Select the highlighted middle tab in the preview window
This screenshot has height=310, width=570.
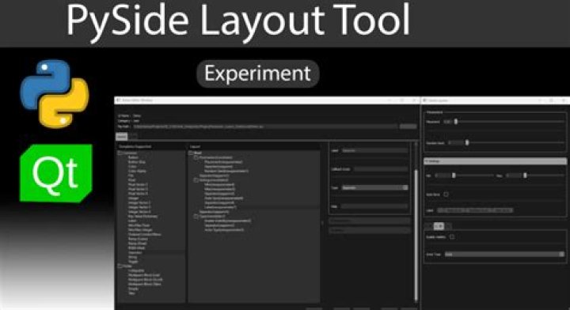click(x=439, y=226)
